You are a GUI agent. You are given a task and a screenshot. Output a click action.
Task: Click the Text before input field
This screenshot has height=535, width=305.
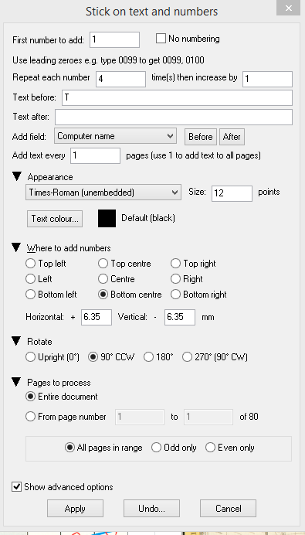tap(177, 98)
